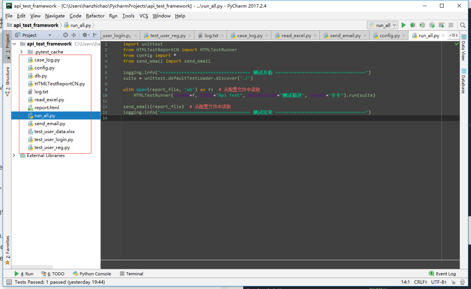Switch to the read_excel.py editor tab
This screenshot has height=289, width=471.
(x=296, y=35)
